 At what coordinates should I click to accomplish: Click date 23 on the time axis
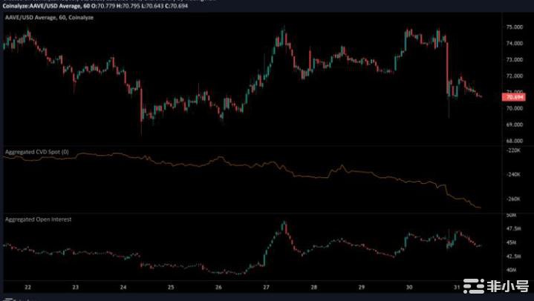click(76, 288)
